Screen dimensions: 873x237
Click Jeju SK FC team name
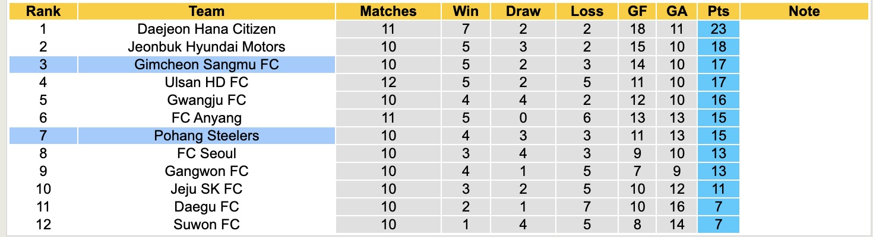click(x=207, y=189)
